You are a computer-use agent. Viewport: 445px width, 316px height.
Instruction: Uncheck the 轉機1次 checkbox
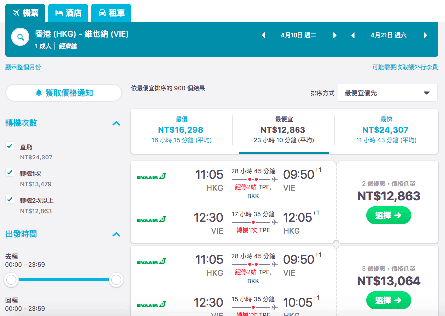click(x=10, y=172)
